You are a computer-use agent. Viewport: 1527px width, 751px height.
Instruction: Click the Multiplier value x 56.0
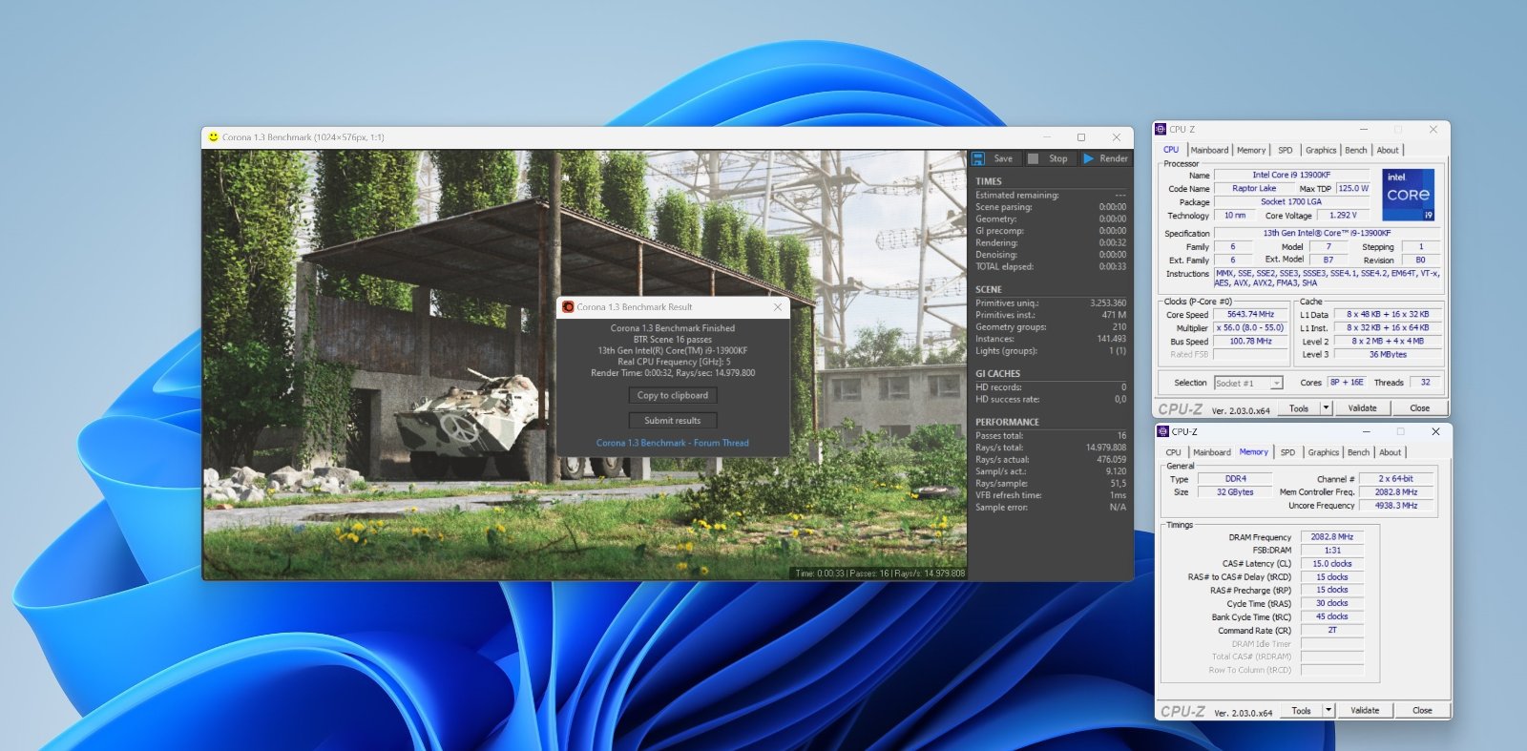point(1250,327)
